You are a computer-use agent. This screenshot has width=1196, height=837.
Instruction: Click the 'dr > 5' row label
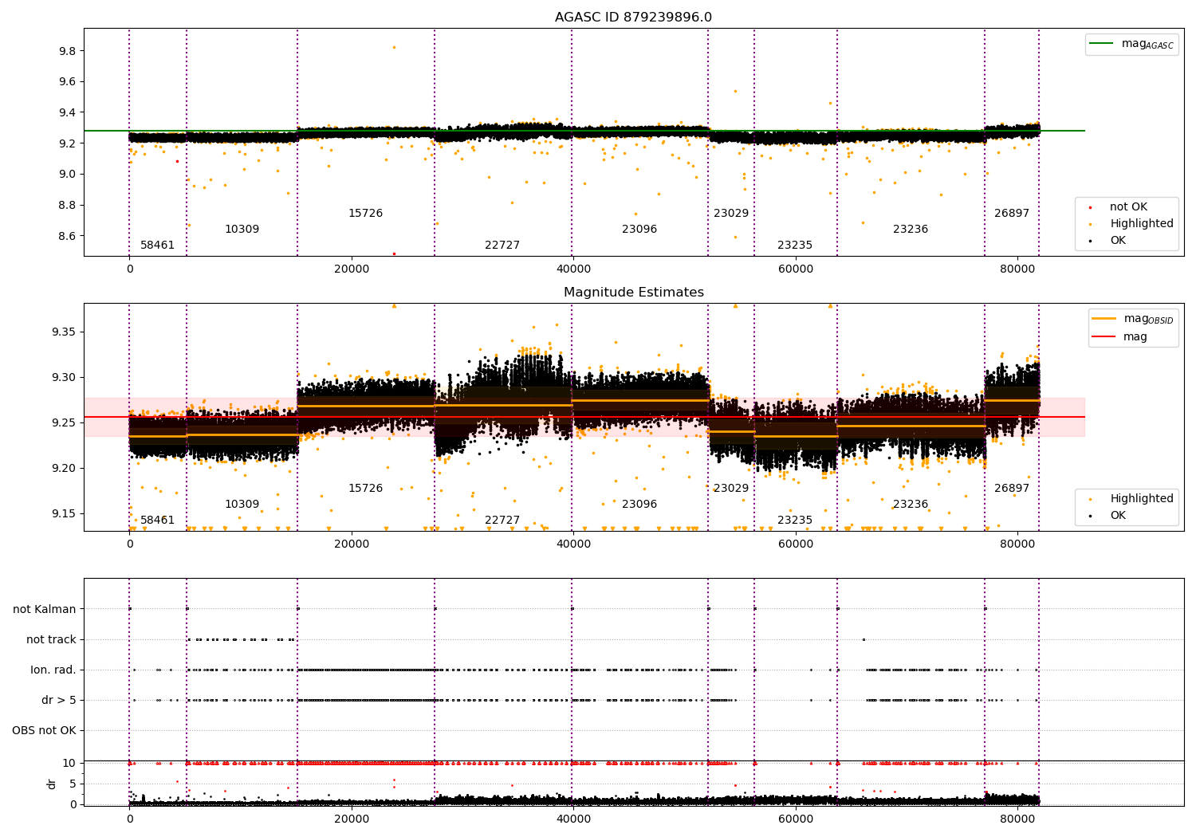(x=59, y=700)
